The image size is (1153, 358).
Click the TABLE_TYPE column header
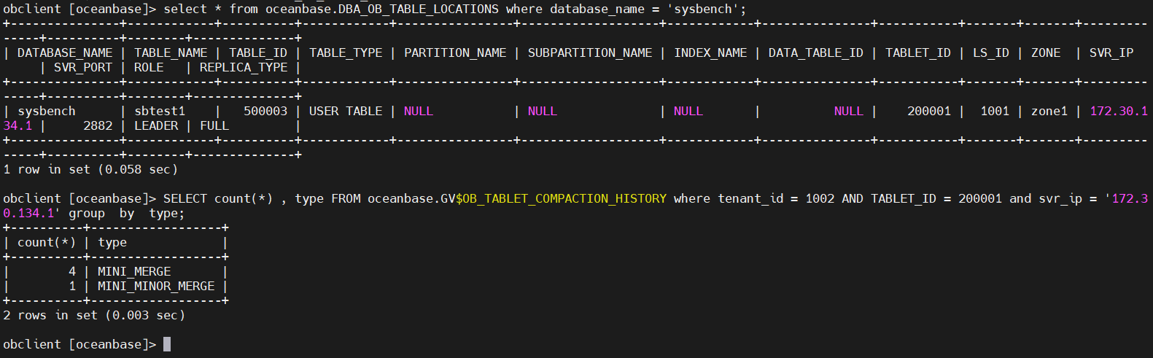pos(346,52)
